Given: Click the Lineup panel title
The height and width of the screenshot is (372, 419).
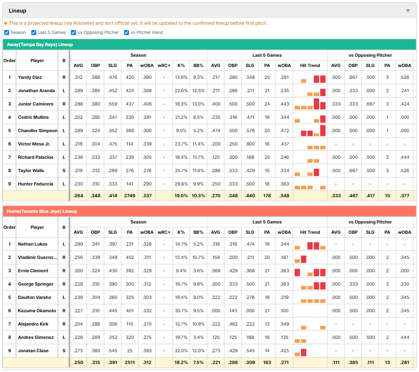Looking at the screenshot, I should pos(18,11).
